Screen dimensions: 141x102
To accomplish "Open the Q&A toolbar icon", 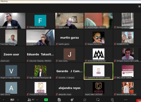I will point(112,100).
